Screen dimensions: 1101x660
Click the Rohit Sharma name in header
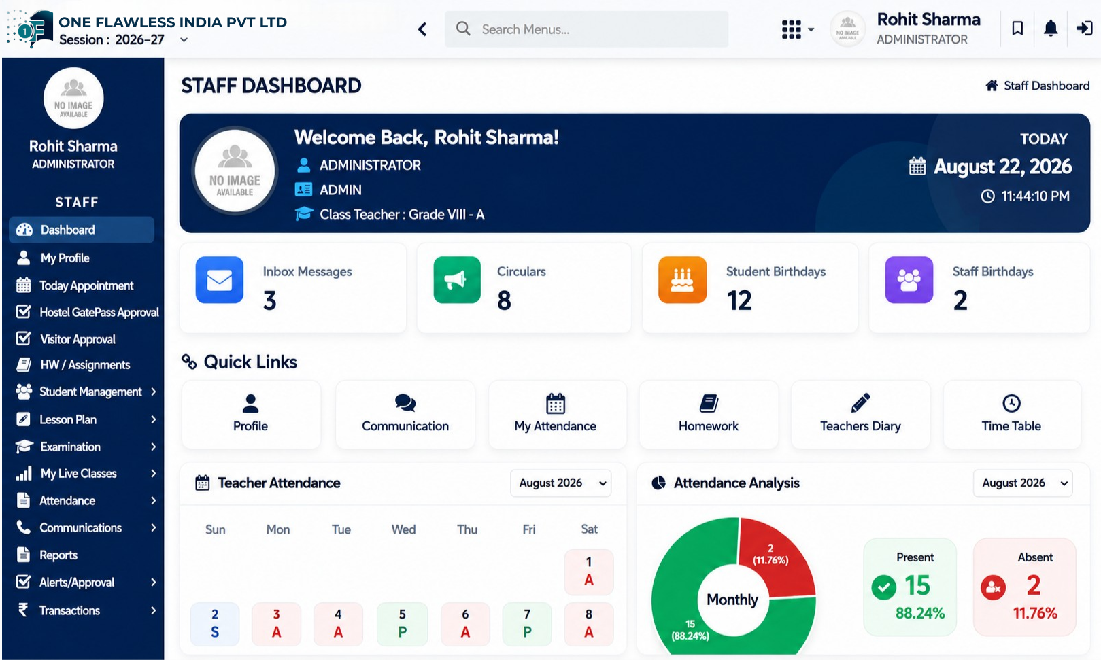pyautogui.click(x=928, y=20)
